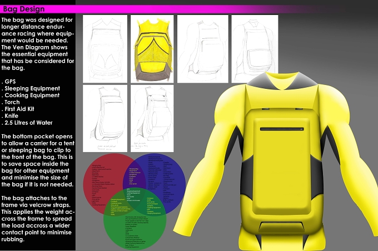This screenshot has height=251, width=378.
Task: Select the yellow colored bag sketch thumbnail
Action: [152, 49]
